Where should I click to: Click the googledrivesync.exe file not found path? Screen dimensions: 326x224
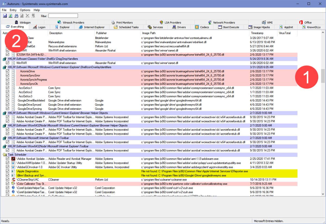point(184,176)
